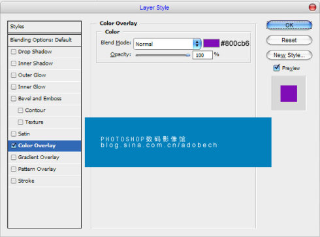The width and height of the screenshot is (320, 237).
Task: Select the Contour label
Action: 35,111
